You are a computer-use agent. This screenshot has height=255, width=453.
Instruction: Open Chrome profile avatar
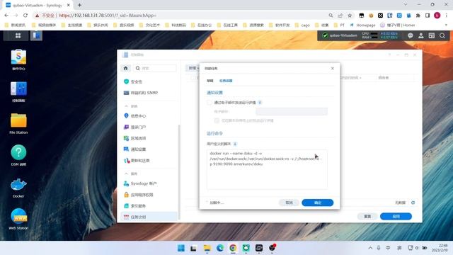(437, 16)
